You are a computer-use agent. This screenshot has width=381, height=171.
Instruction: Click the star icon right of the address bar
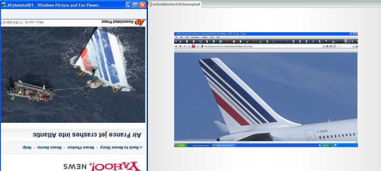(327, 46)
